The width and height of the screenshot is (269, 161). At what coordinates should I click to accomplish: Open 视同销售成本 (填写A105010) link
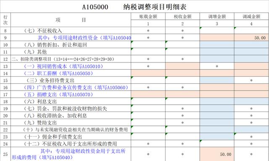pyautogui.click(x=63, y=66)
